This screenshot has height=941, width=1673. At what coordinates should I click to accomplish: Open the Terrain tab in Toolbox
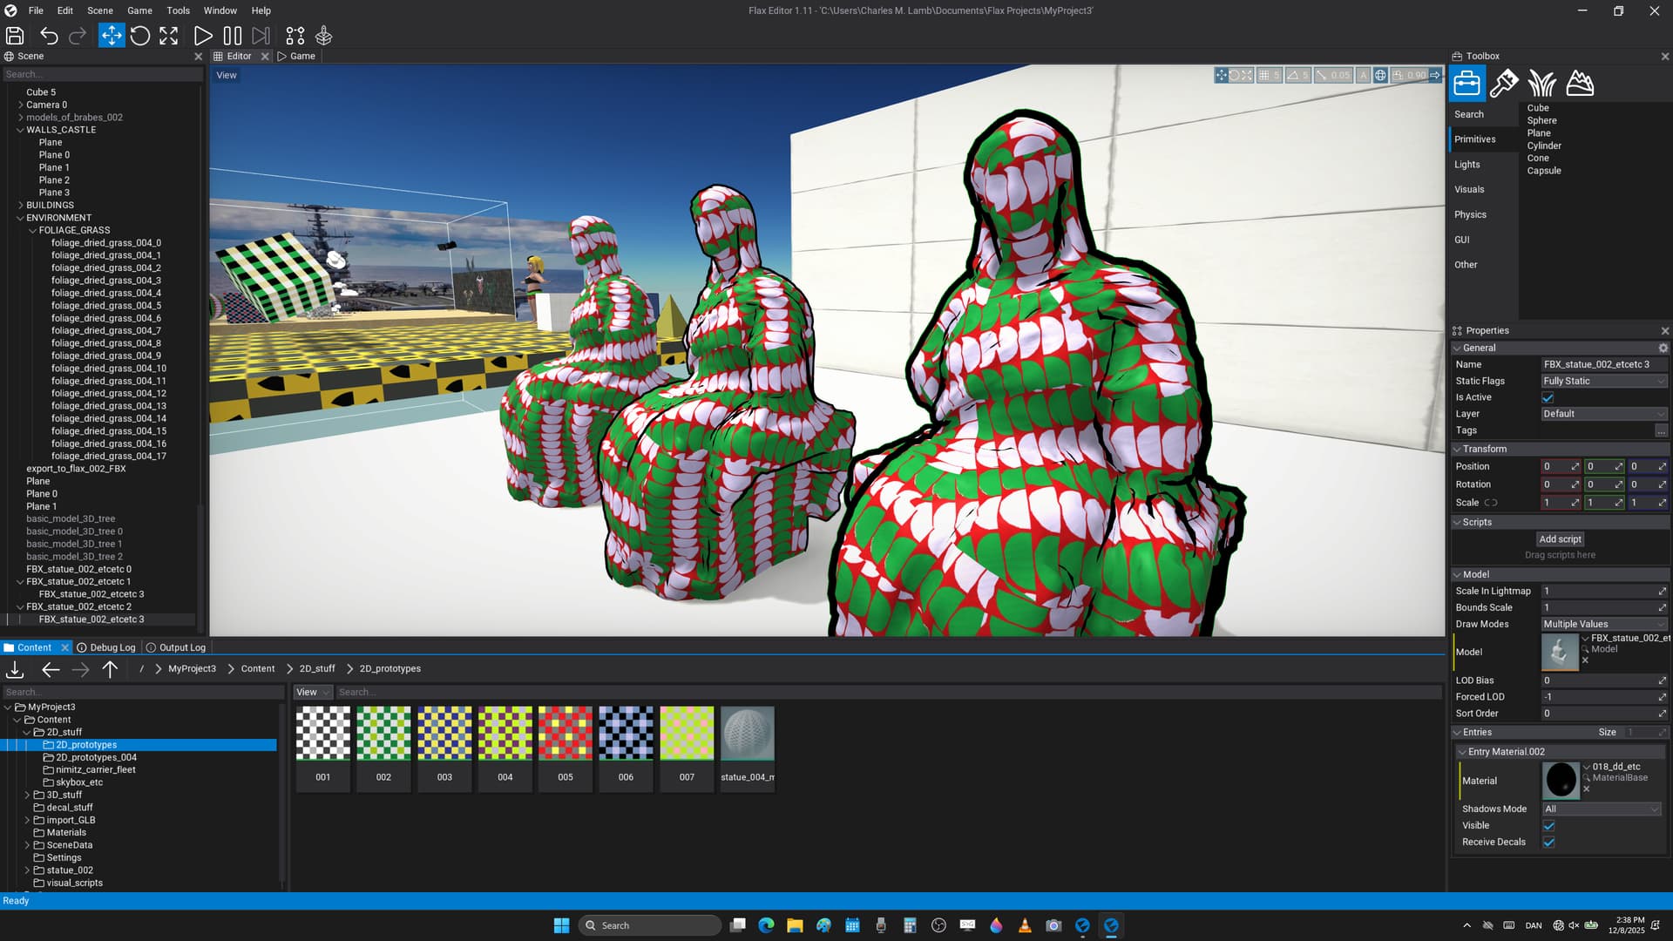tap(1580, 84)
